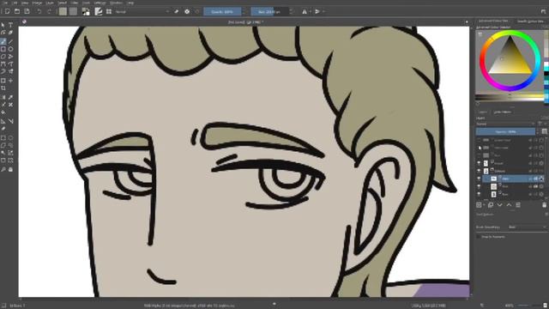
Task: Open the Brush Smoothing dropdown
Action: click(x=527, y=227)
